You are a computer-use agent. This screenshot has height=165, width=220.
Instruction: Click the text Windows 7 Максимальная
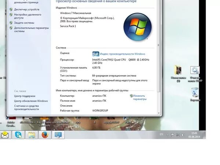click(x=76, y=13)
